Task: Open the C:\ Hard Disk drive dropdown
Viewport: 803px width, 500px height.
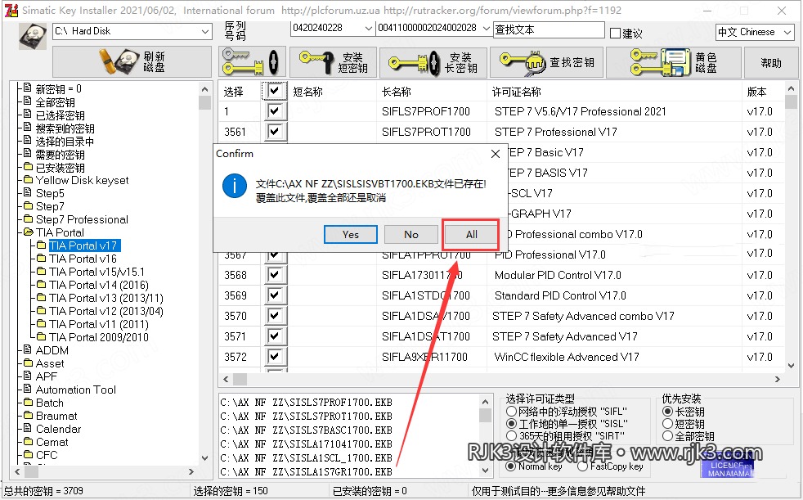Action: 205,31
